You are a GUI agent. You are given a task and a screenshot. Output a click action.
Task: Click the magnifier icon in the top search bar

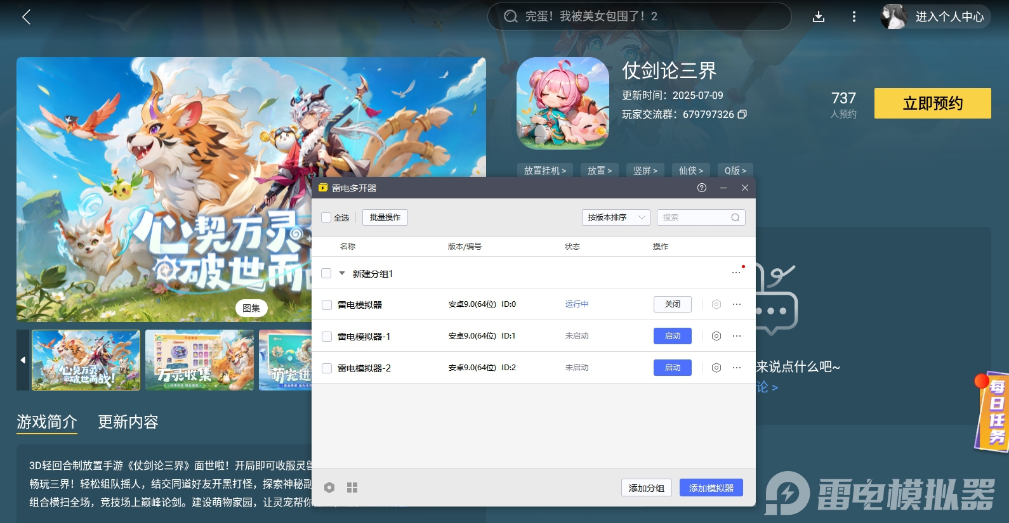click(x=511, y=16)
